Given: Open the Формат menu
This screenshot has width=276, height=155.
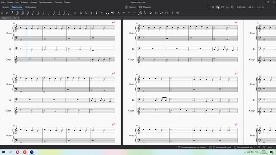Looking at the screenshot, I should click(x=34, y=2).
